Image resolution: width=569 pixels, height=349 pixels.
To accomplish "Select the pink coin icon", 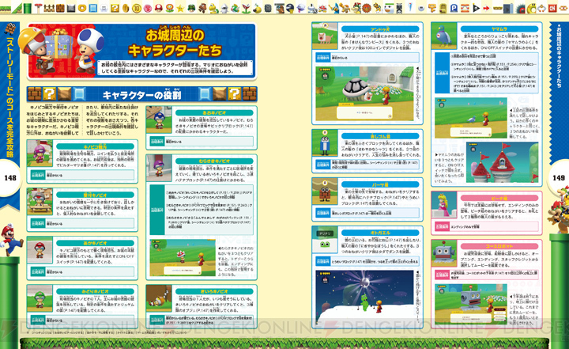I will [x=147, y=8].
